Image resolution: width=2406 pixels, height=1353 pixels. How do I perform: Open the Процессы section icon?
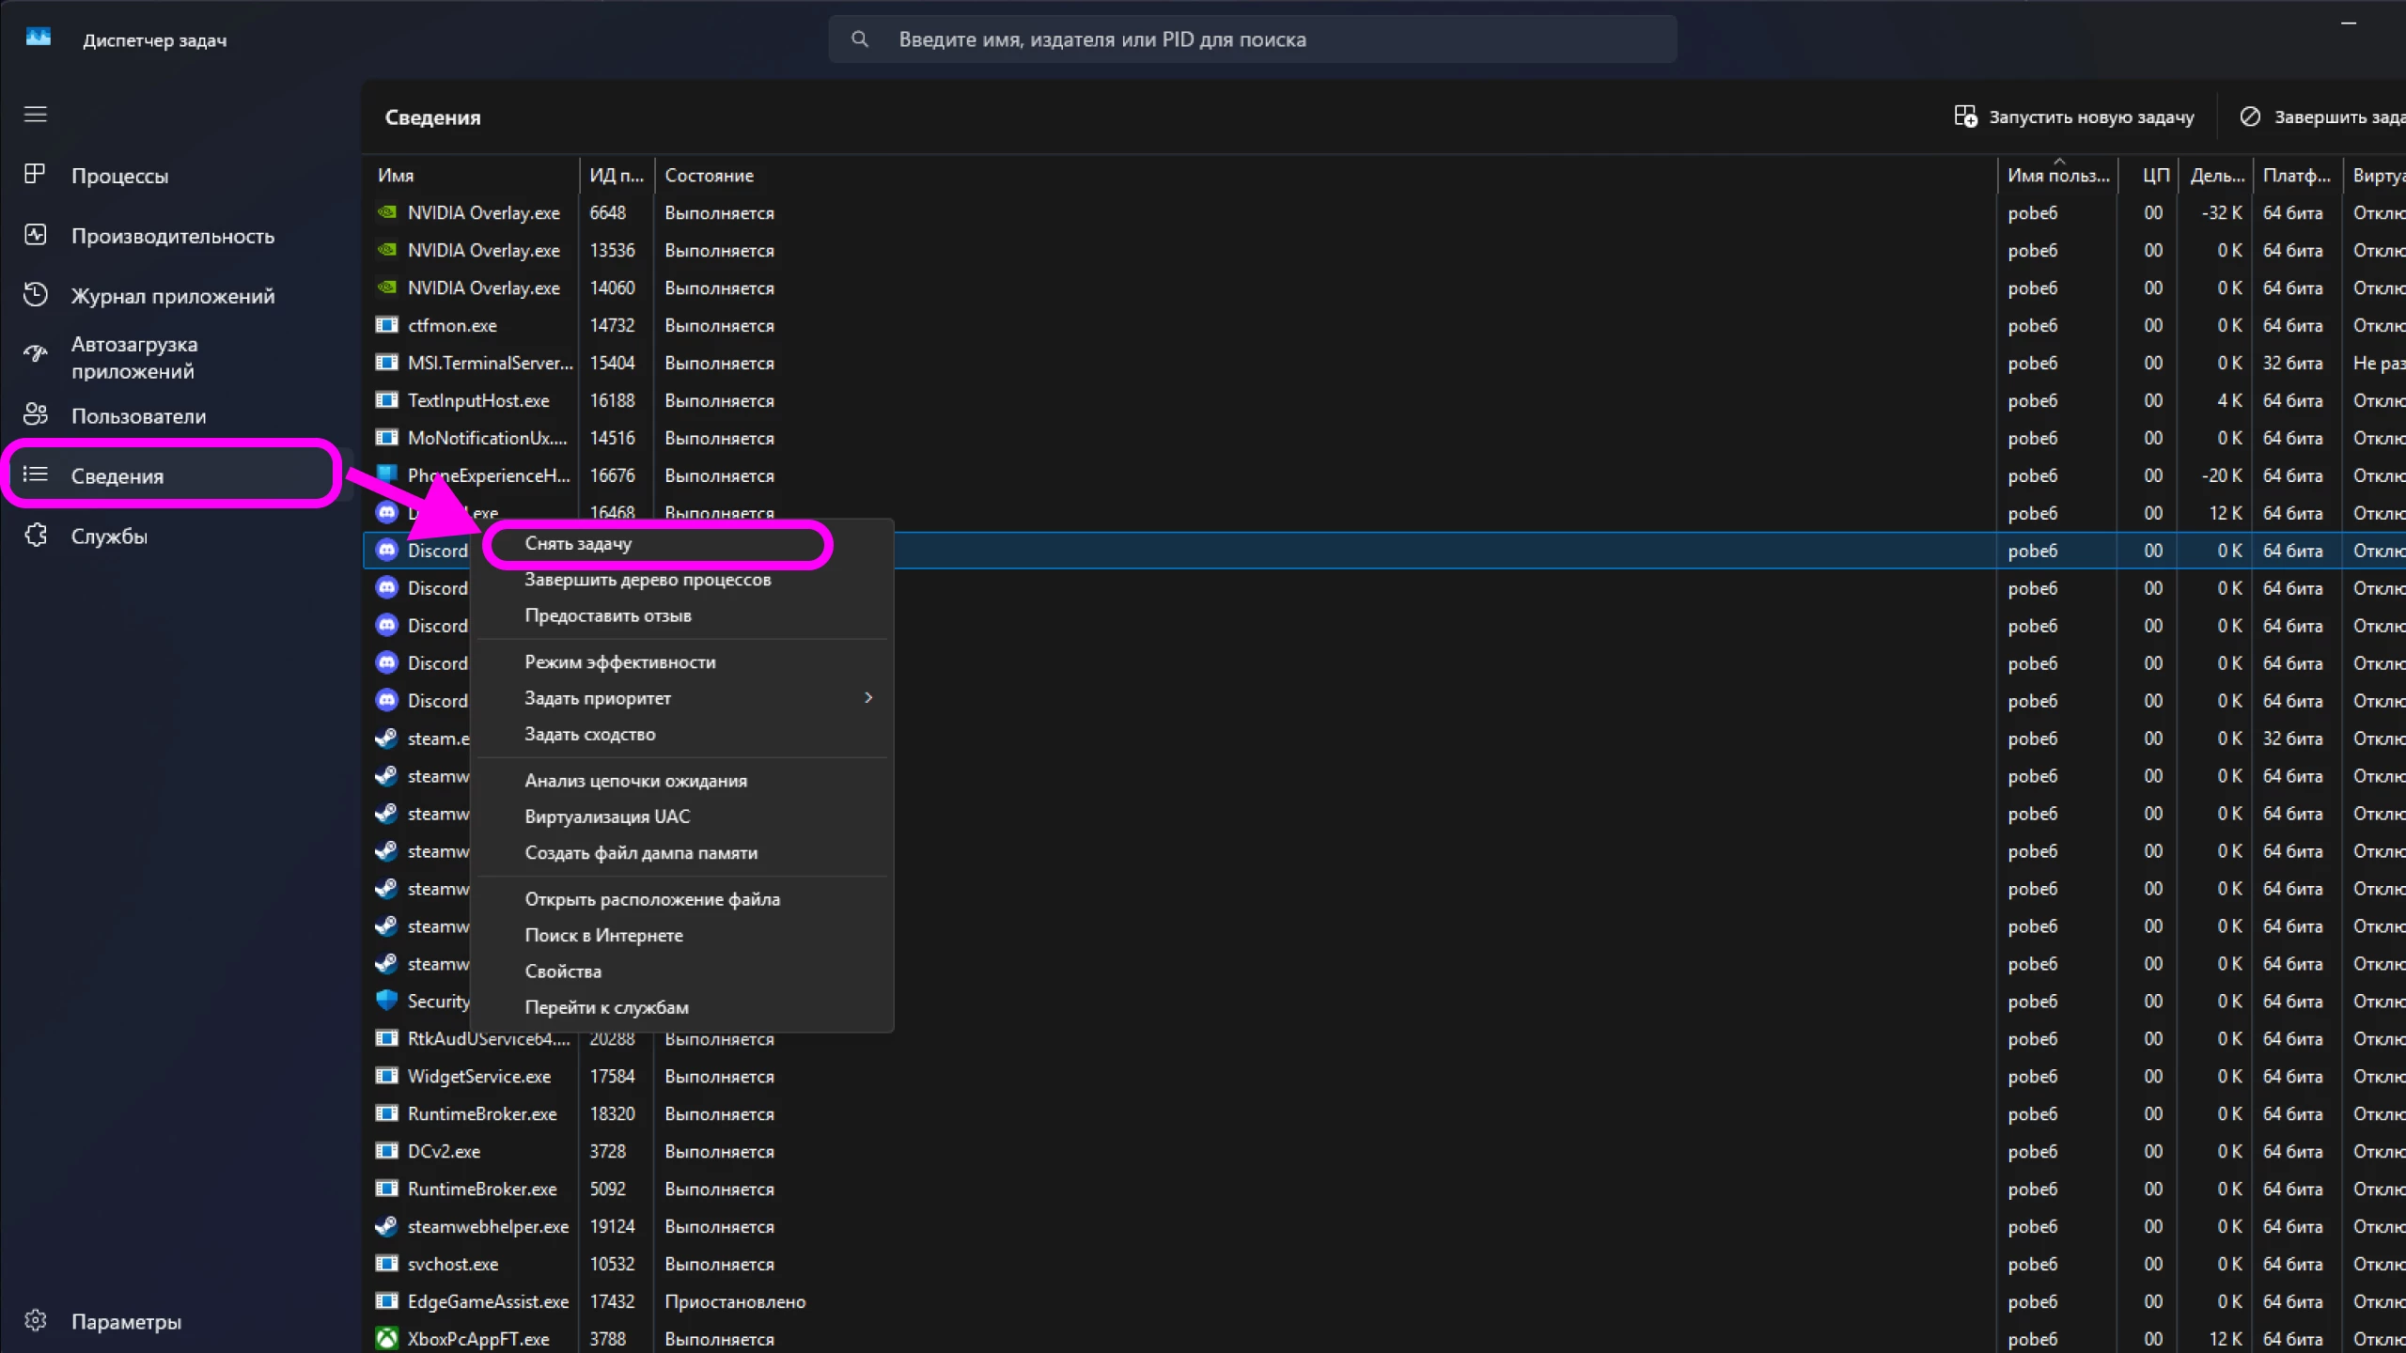pos(36,175)
